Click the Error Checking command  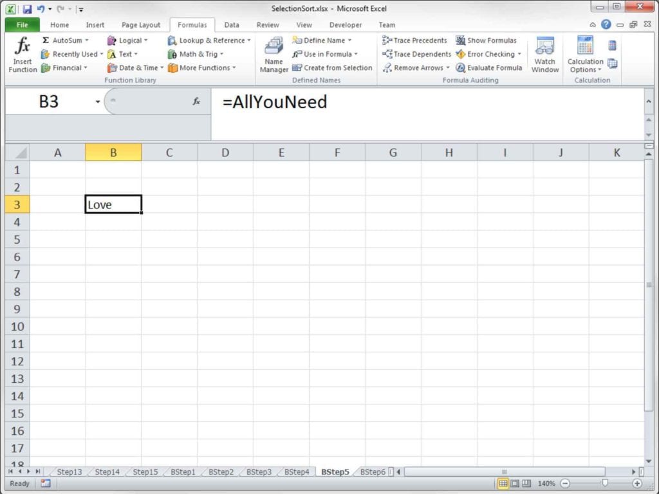pyautogui.click(x=487, y=54)
